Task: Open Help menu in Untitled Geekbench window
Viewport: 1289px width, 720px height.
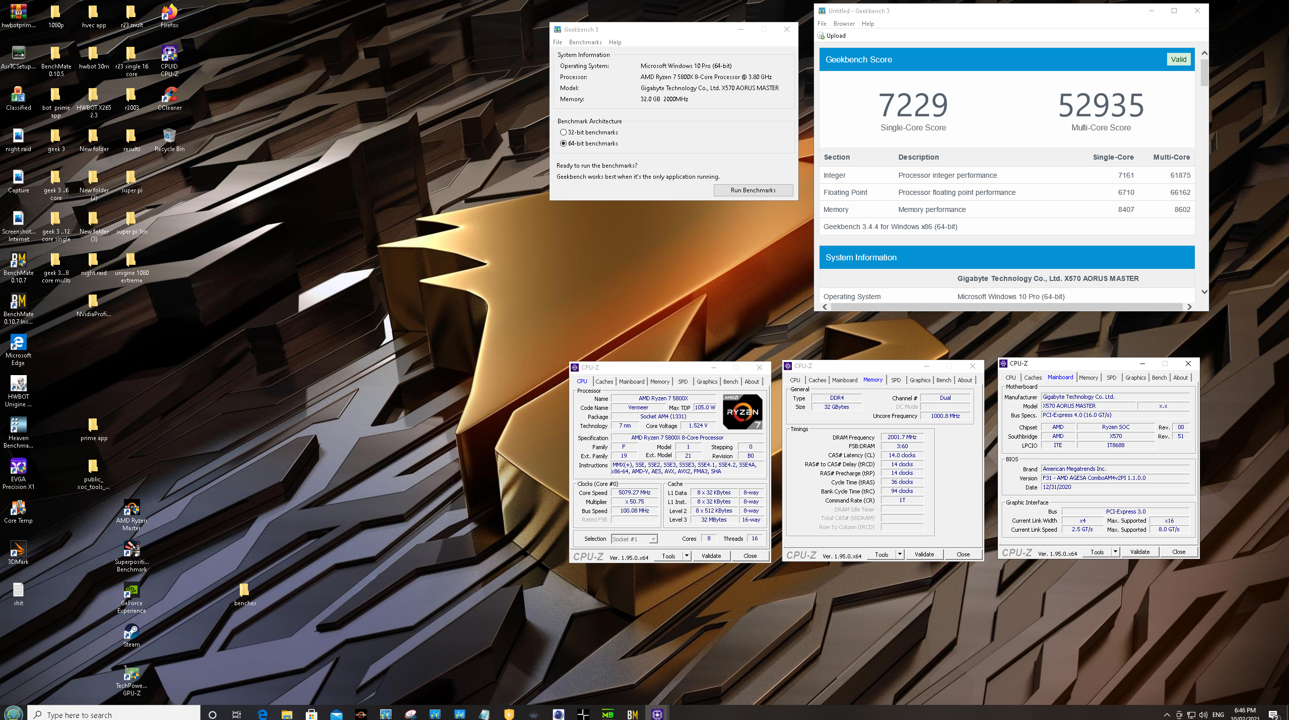Action: pos(867,24)
